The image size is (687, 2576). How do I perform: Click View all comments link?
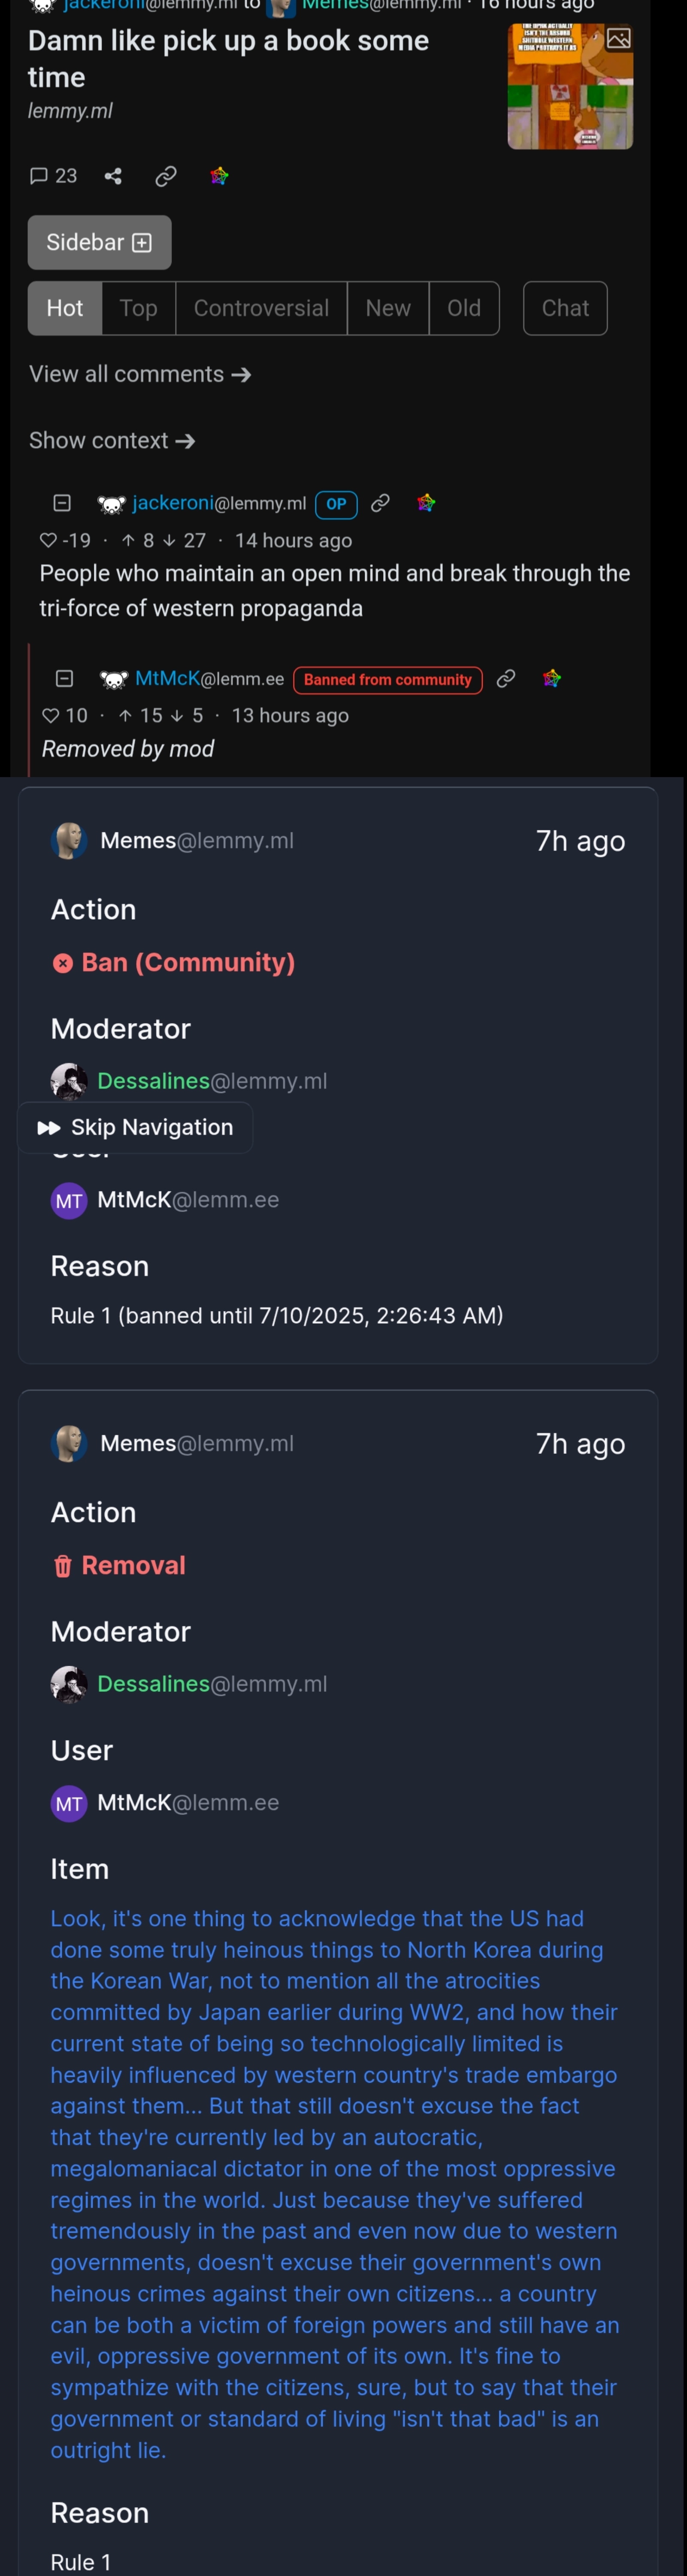pyautogui.click(x=140, y=374)
